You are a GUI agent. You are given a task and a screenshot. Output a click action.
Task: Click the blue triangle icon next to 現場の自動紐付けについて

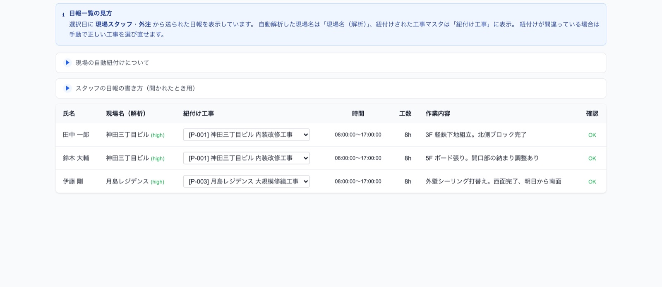pos(67,63)
